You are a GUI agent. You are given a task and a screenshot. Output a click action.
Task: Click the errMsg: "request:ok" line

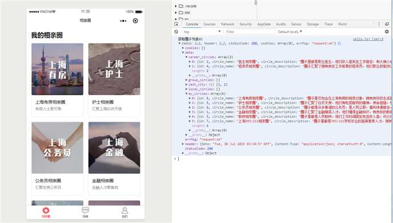203,140
